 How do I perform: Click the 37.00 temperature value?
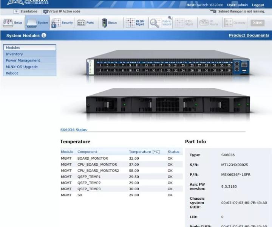(x=134, y=165)
